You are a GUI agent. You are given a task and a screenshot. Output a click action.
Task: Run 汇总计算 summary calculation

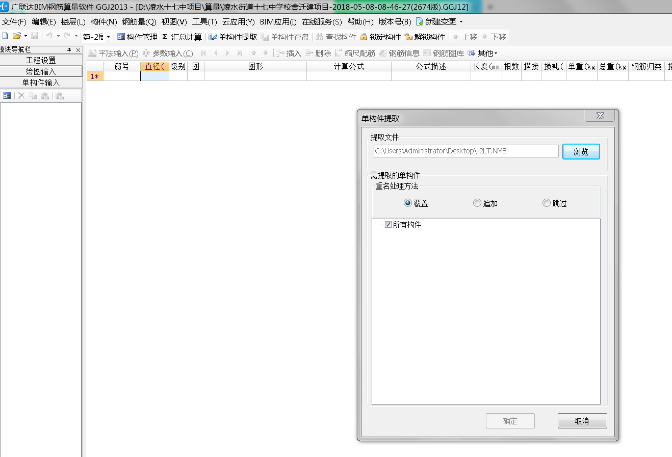click(x=182, y=37)
